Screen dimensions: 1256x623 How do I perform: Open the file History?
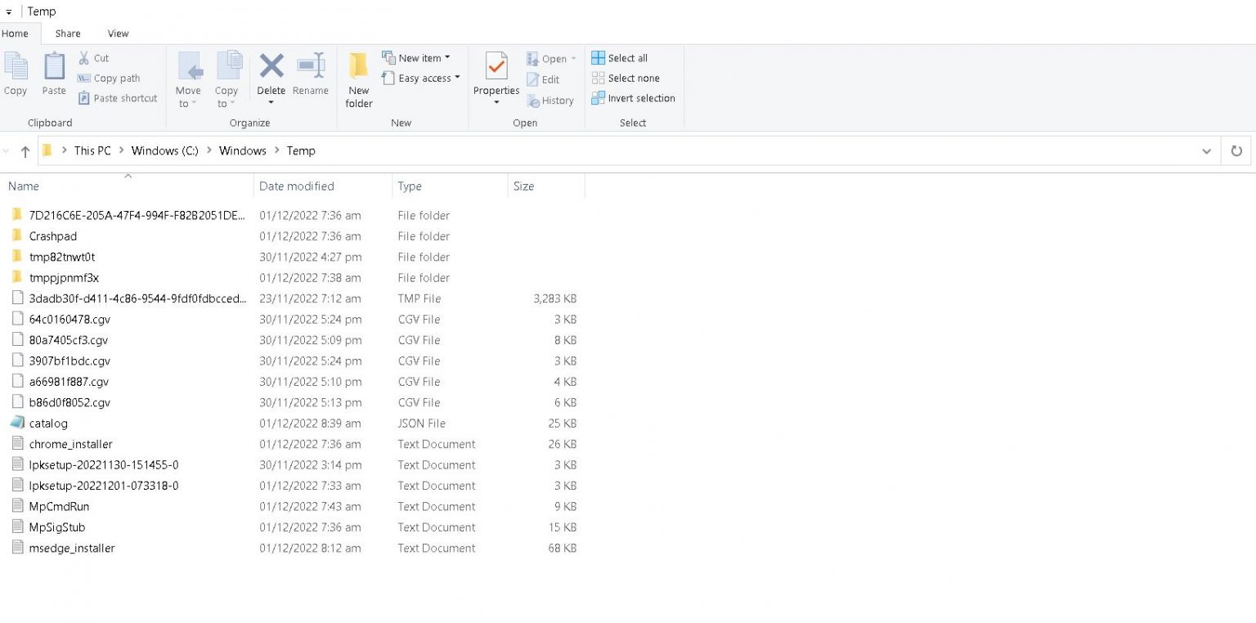point(550,101)
